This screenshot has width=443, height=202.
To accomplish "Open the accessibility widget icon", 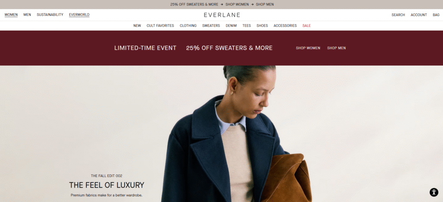I will 433,192.
